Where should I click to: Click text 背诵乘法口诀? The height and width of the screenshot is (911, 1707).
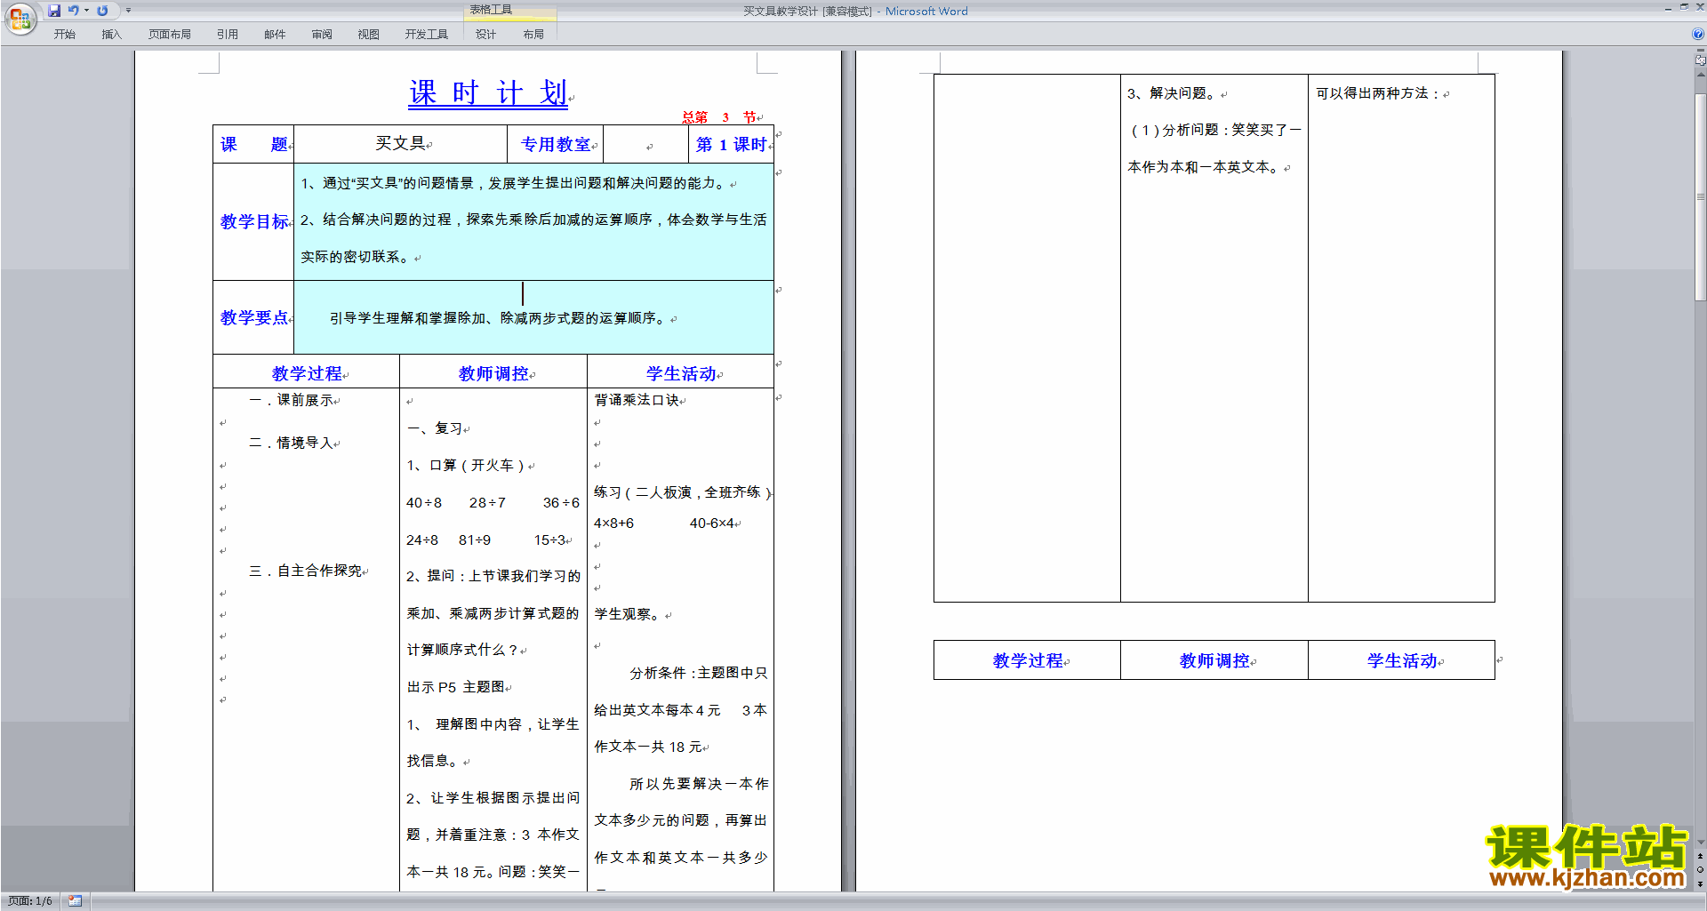(x=637, y=400)
